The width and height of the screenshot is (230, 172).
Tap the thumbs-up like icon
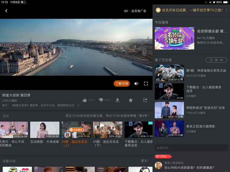point(85,100)
